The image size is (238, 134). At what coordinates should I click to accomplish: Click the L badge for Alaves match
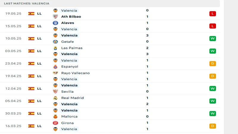212,26
